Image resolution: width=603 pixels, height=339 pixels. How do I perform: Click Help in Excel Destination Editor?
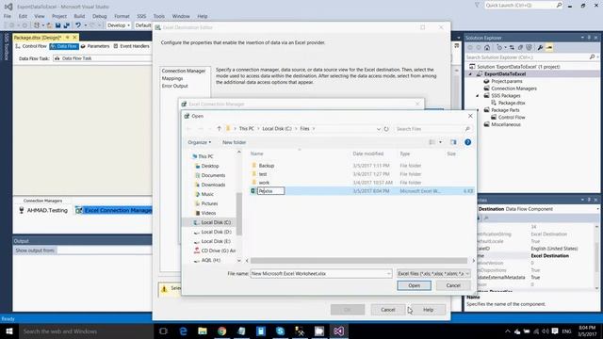[428, 310]
